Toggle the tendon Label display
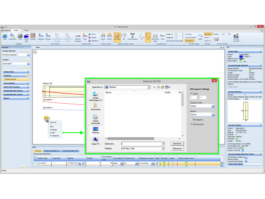Screen dimensions: 265x199 point(200,37)
